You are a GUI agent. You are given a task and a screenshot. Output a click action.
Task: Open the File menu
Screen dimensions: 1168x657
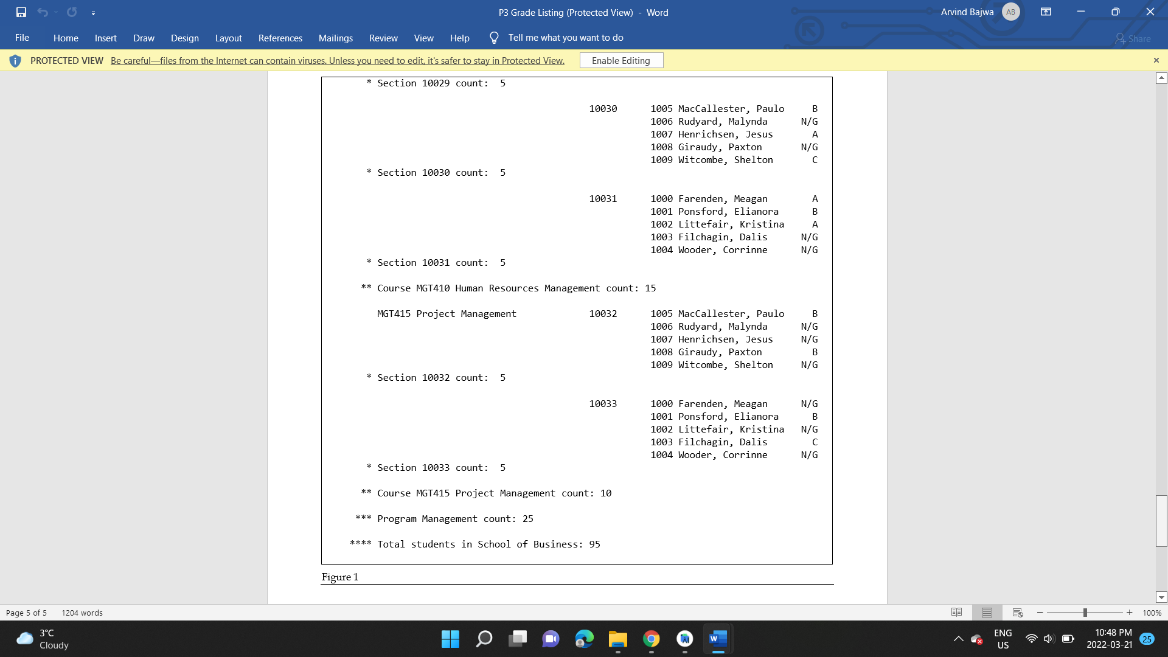[22, 38]
